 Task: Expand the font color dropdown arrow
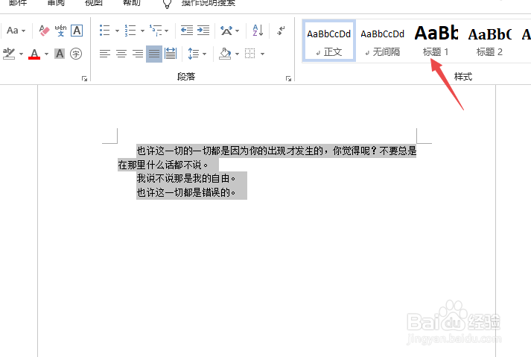46,54
